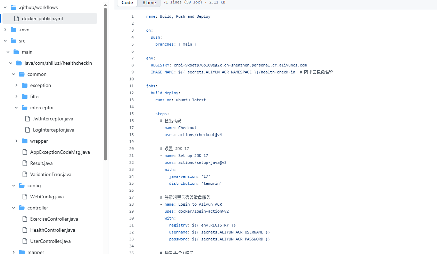The height and width of the screenshot is (254, 437).
Task: Click the docker-publish.yml file icon
Action: coord(16,18)
